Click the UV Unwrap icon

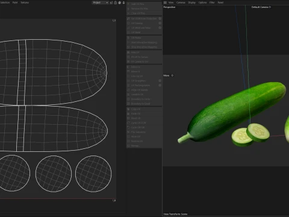coord(128,23)
